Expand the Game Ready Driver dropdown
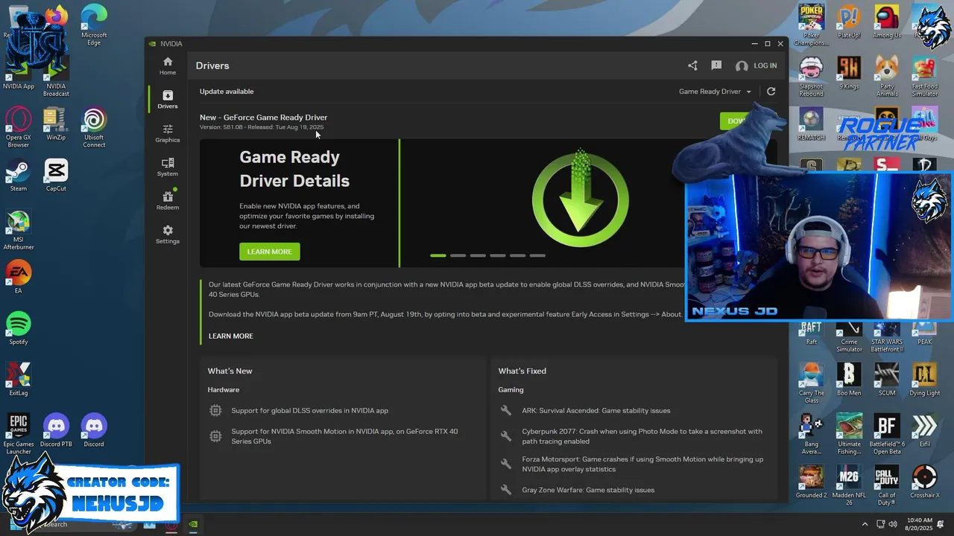The height and width of the screenshot is (536, 954). [715, 92]
